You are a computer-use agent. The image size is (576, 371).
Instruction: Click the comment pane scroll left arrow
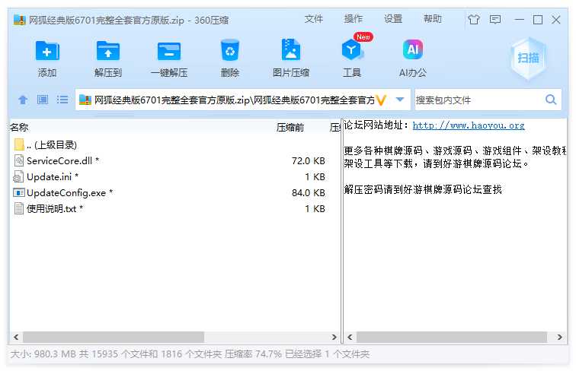tap(350, 337)
